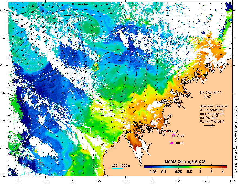This screenshot has height=184, width=238.
Task: Select the 'drifter' legend label
Action: click(x=179, y=143)
